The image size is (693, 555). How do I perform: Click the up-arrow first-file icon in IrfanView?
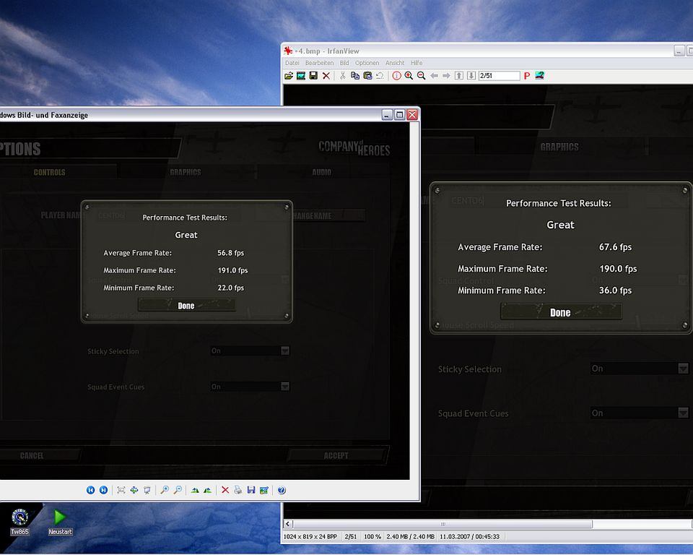[x=459, y=76]
